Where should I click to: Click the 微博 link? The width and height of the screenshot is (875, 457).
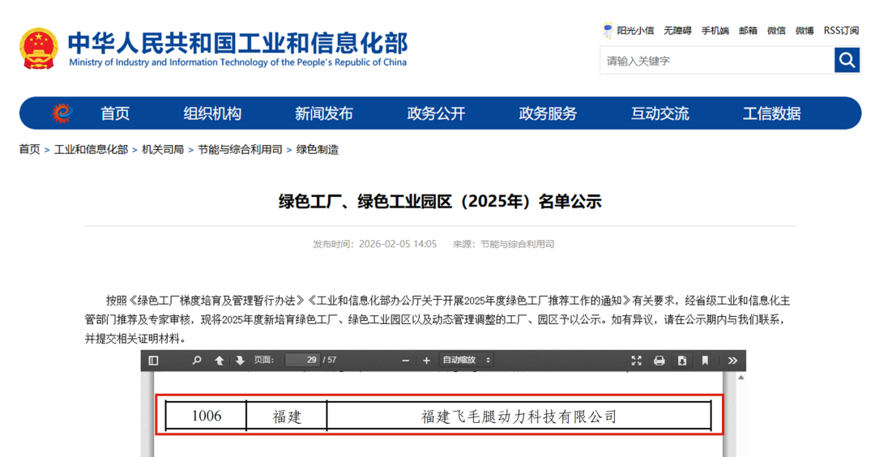805,31
